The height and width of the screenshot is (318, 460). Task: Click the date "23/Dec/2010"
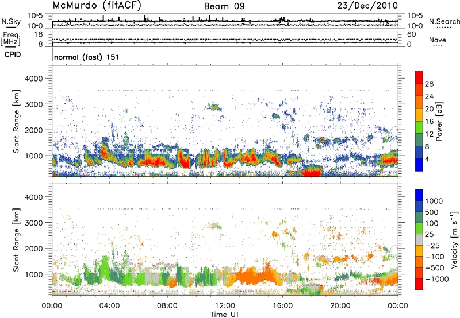367,6
